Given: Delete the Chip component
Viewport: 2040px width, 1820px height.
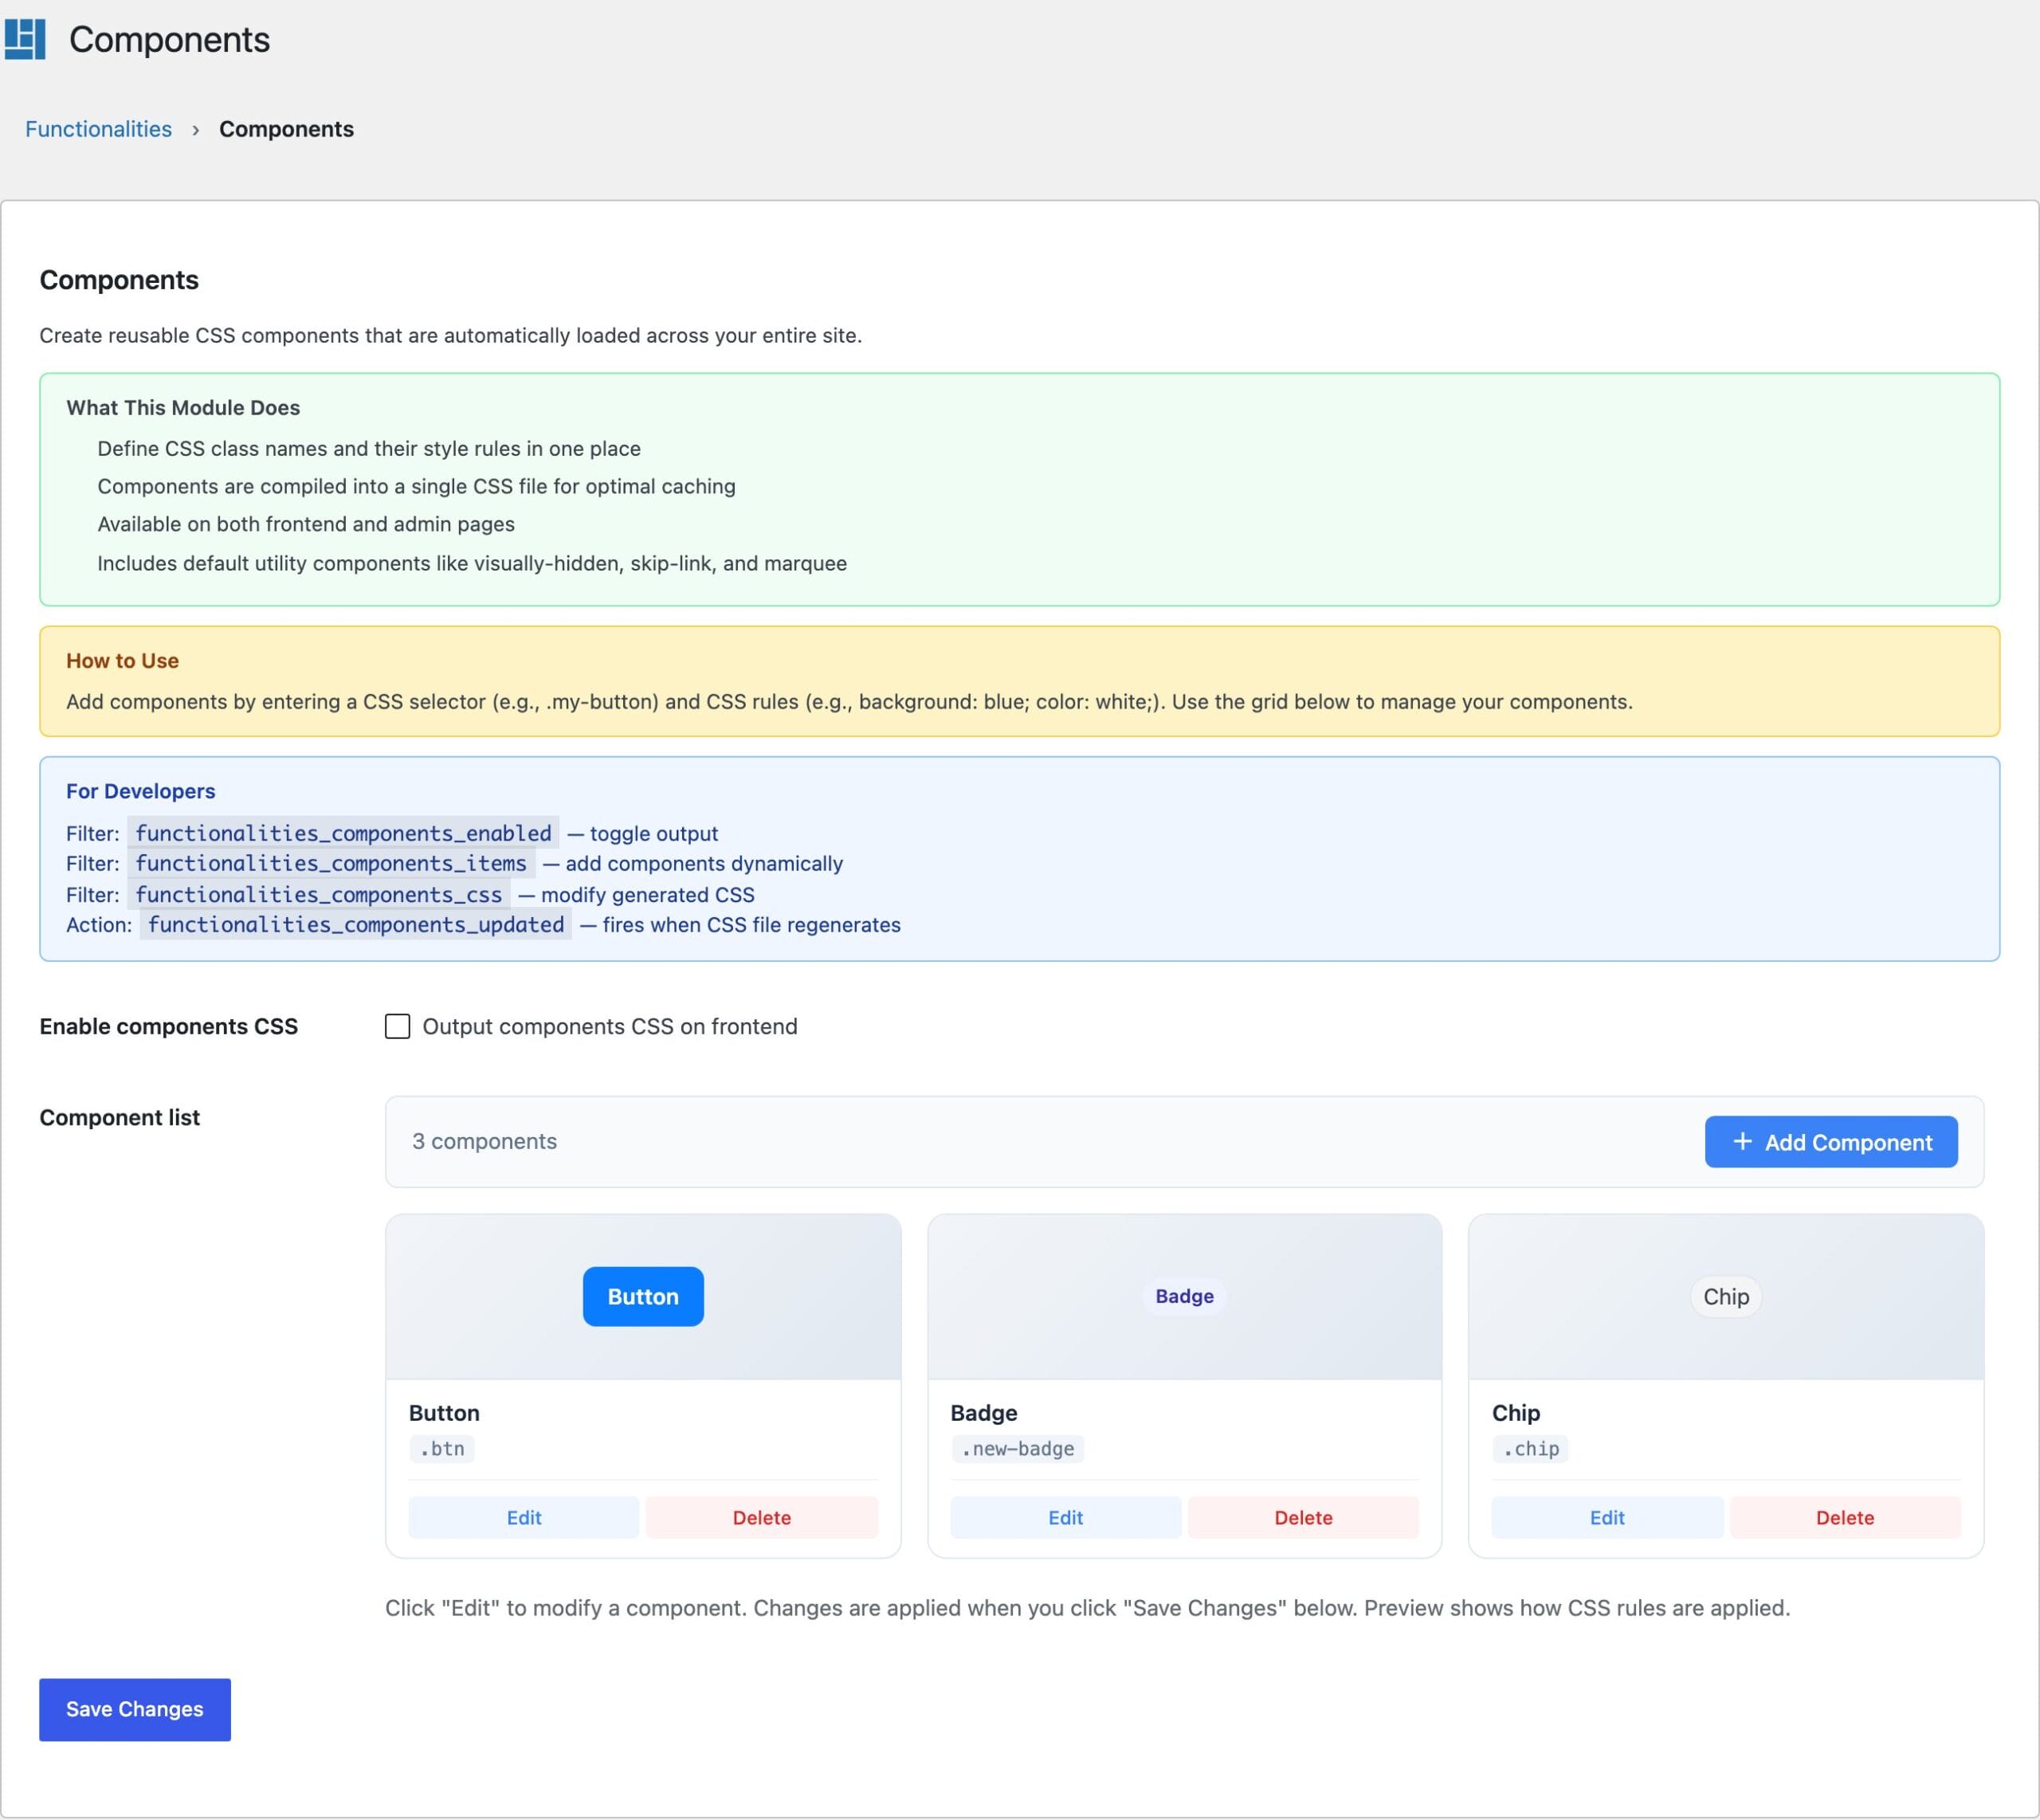Looking at the screenshot, I should [x=1845, y=1517].
